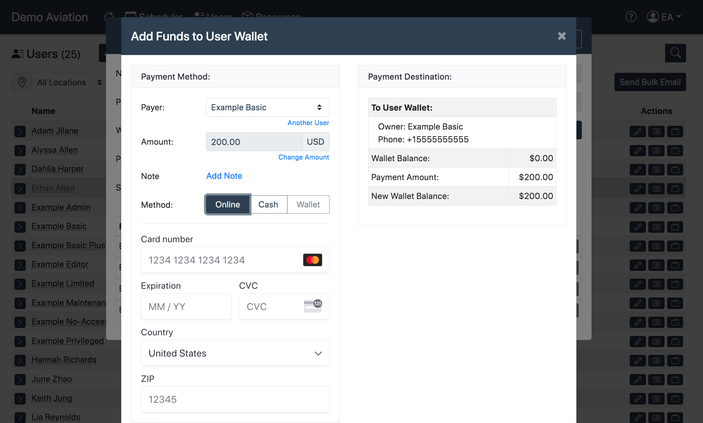Click the wallet icon for Dahlia Harper
703x423 pixels.
coord(675,169)
